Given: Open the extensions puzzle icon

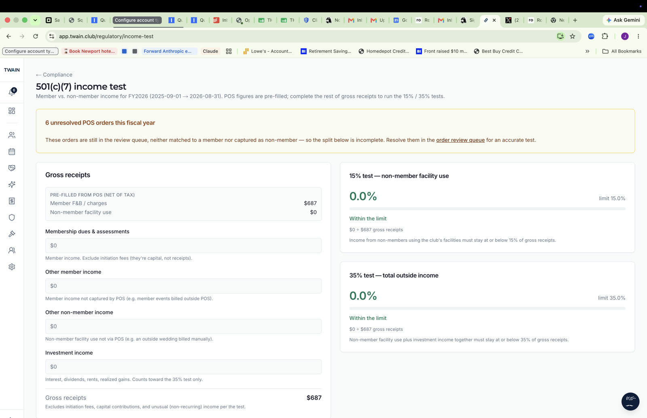Looking at the screenshot, I should pos(605,36).
